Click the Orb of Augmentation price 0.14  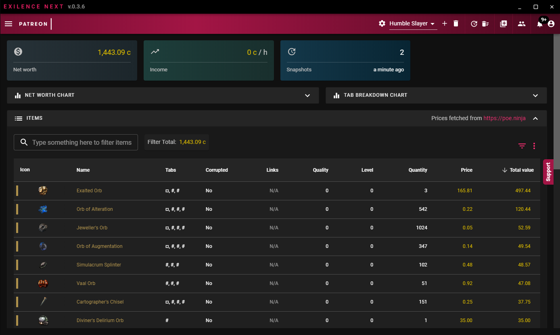coord(468,246)
